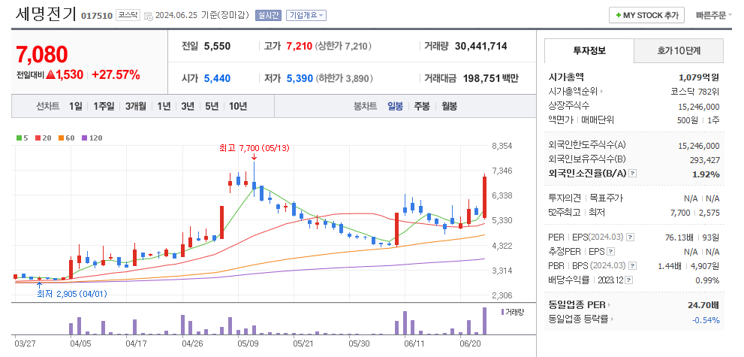This screenshot has height=357, width=744.
Task: Click the 거래량 value 30,441,714
Action: tap(480, 46)
